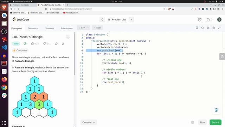Switch to the Description tab
Viewport: 225px width, 127px height.
pyautogui.click(x=17, y=28)
